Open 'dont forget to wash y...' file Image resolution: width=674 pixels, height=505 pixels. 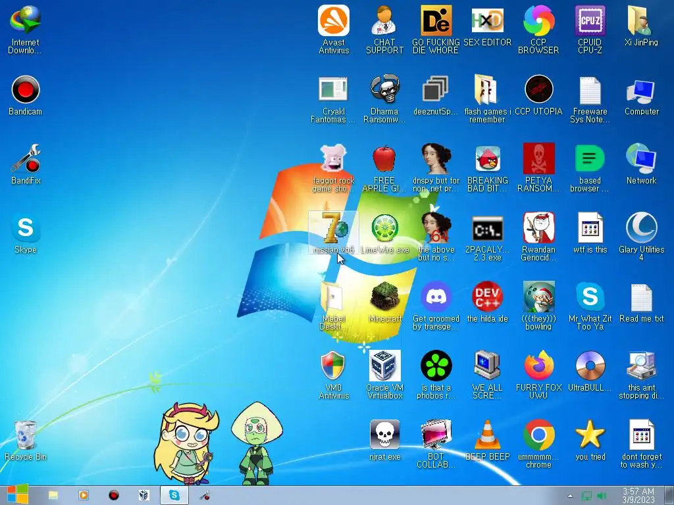(641, 445)
